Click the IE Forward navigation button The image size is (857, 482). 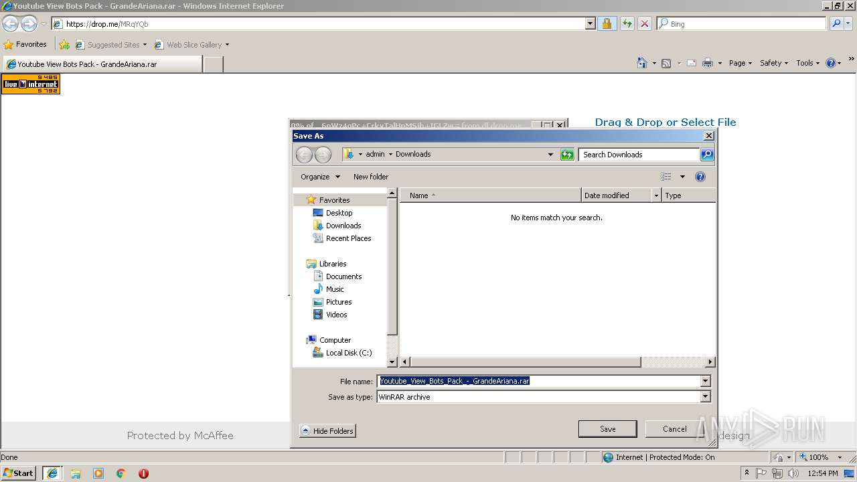[x=29, y=24]
